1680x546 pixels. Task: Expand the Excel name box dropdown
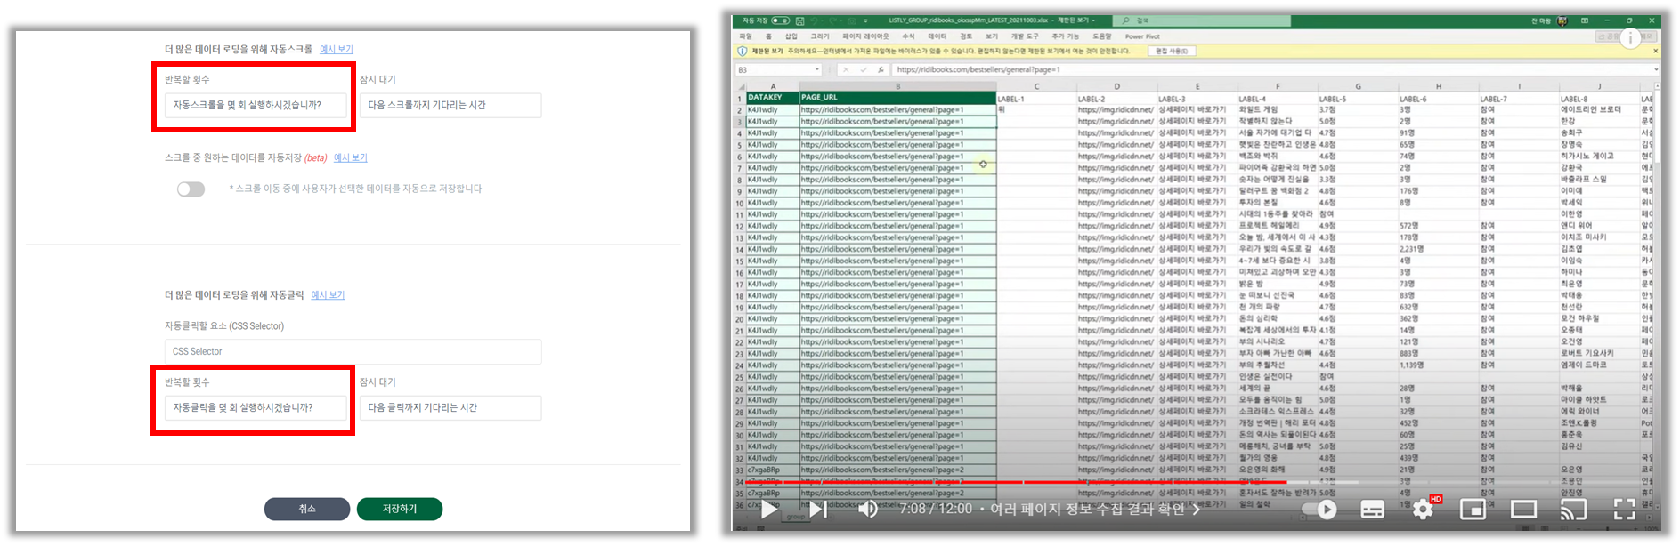pos(816,69)
